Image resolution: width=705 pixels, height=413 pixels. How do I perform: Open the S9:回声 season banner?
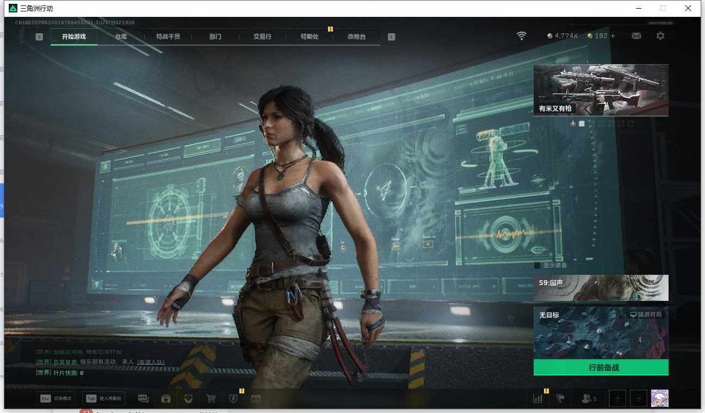point(601,288)
